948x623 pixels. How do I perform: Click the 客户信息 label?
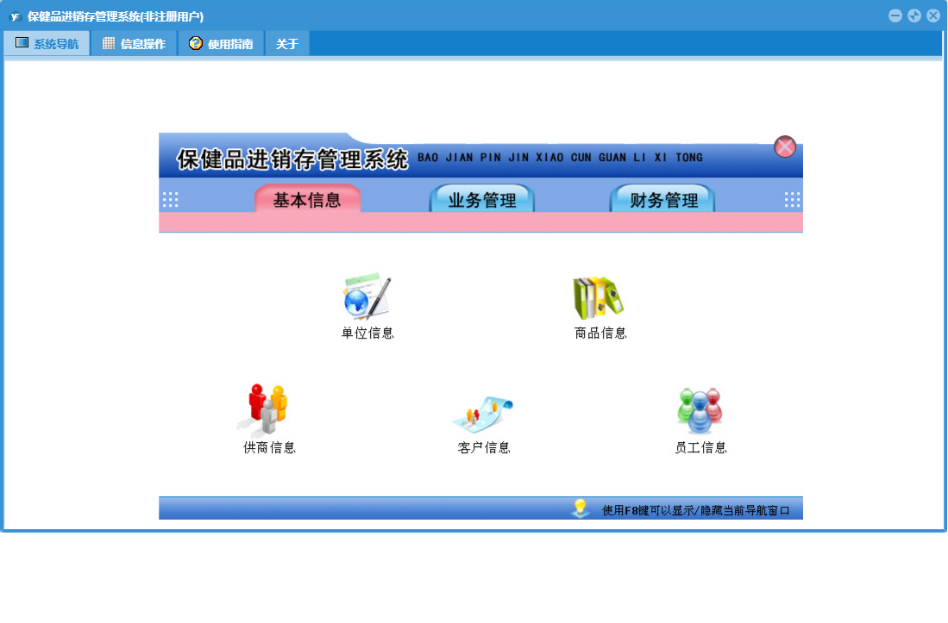tap(484, 447)
